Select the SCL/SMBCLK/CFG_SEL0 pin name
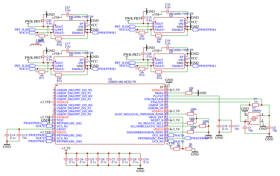 [x=147, y=126]
